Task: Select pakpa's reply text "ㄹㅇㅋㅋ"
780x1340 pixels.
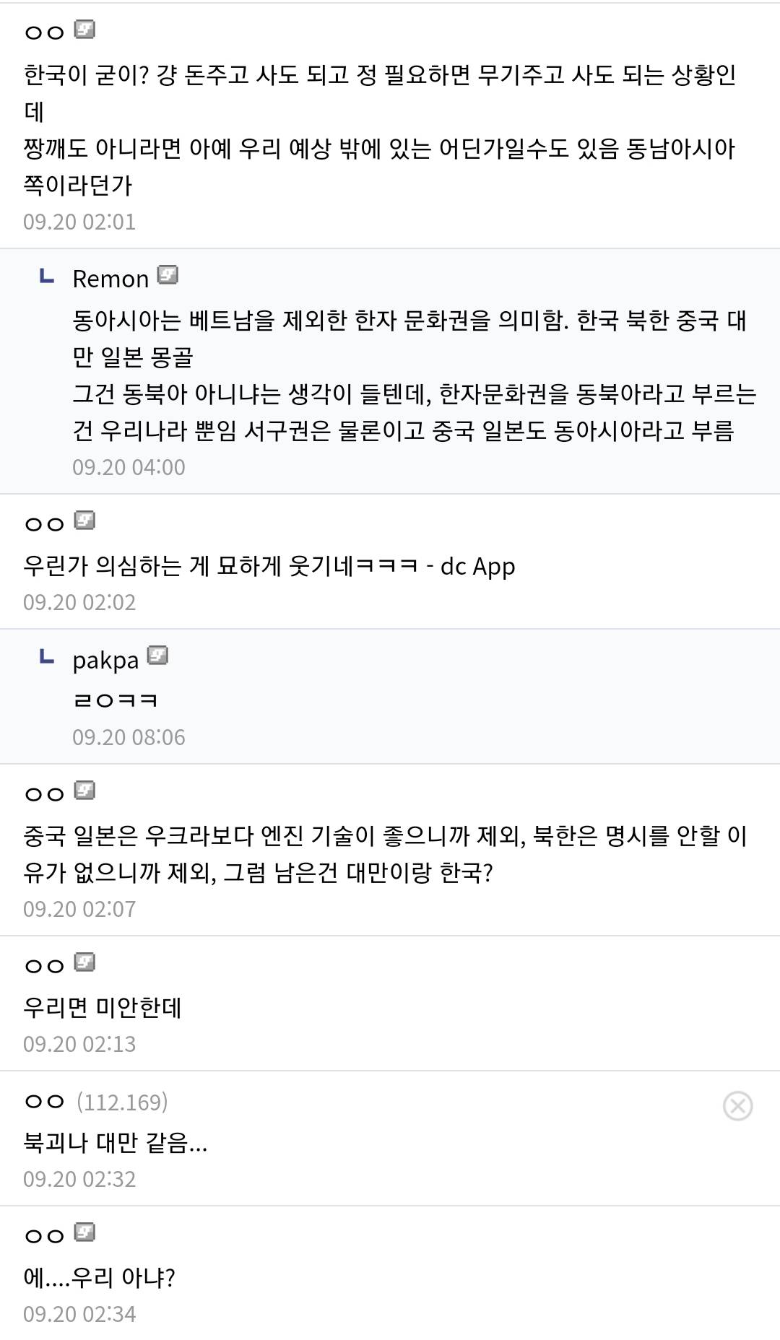Action: [115, 700]
